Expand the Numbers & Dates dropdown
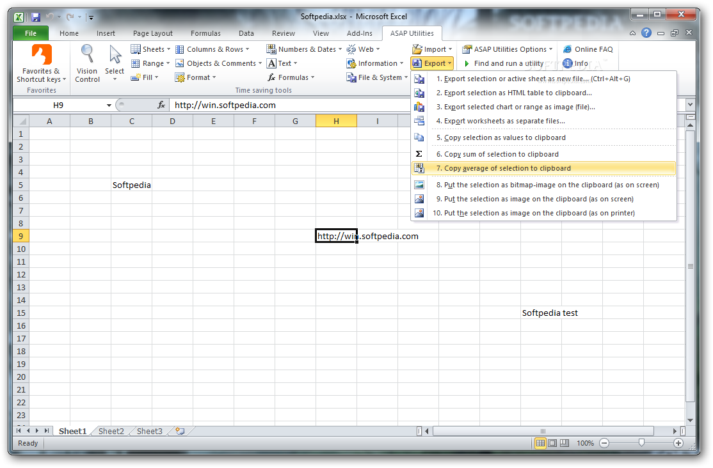 [304, 49]
